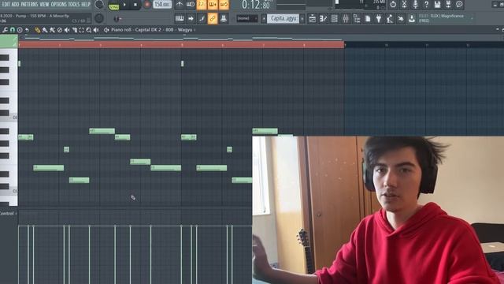Screen dimensions: 504x284
Task: Toggle loop recording button
Action: pyautogui.click(x=224, y=5)
